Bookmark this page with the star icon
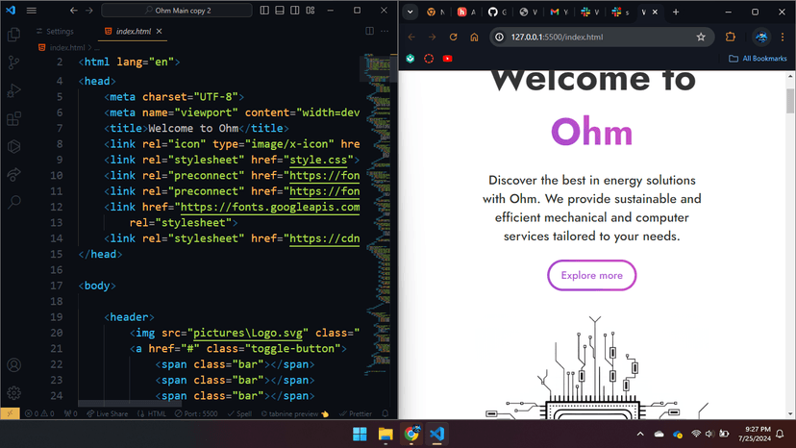796x448 pixels. (x=701, y=37)
